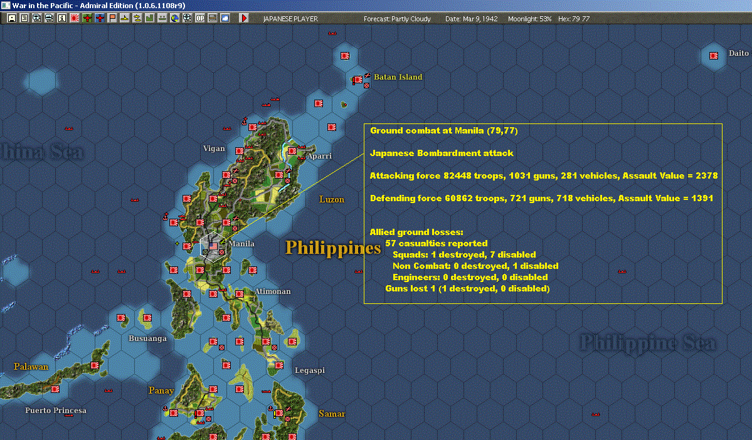Click the large Philippines map title
Screen dimensions: 752x440
(x=333, y=248)
